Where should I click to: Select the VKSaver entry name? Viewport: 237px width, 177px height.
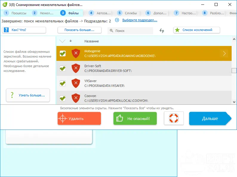[x=90, y=81]
